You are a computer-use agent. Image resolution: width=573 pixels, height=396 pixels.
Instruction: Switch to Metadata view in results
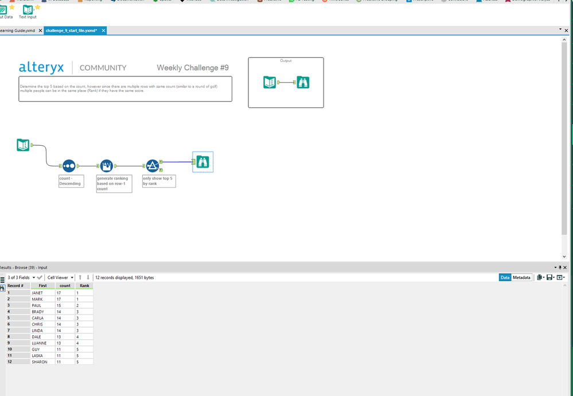[521, 278]
